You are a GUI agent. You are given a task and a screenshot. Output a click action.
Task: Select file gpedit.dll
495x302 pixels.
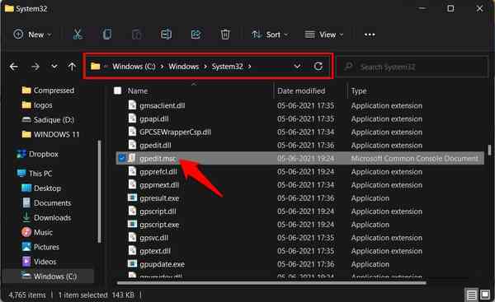(x=155, y=145)
